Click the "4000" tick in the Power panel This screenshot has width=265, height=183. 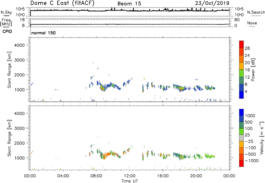20,45
